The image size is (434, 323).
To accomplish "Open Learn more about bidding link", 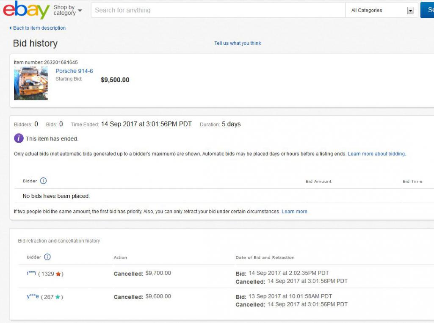I will coord(376,154).
